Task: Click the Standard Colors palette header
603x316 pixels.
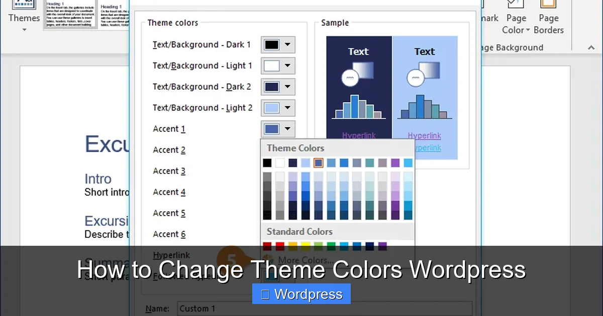Action: tap(299, 232)
